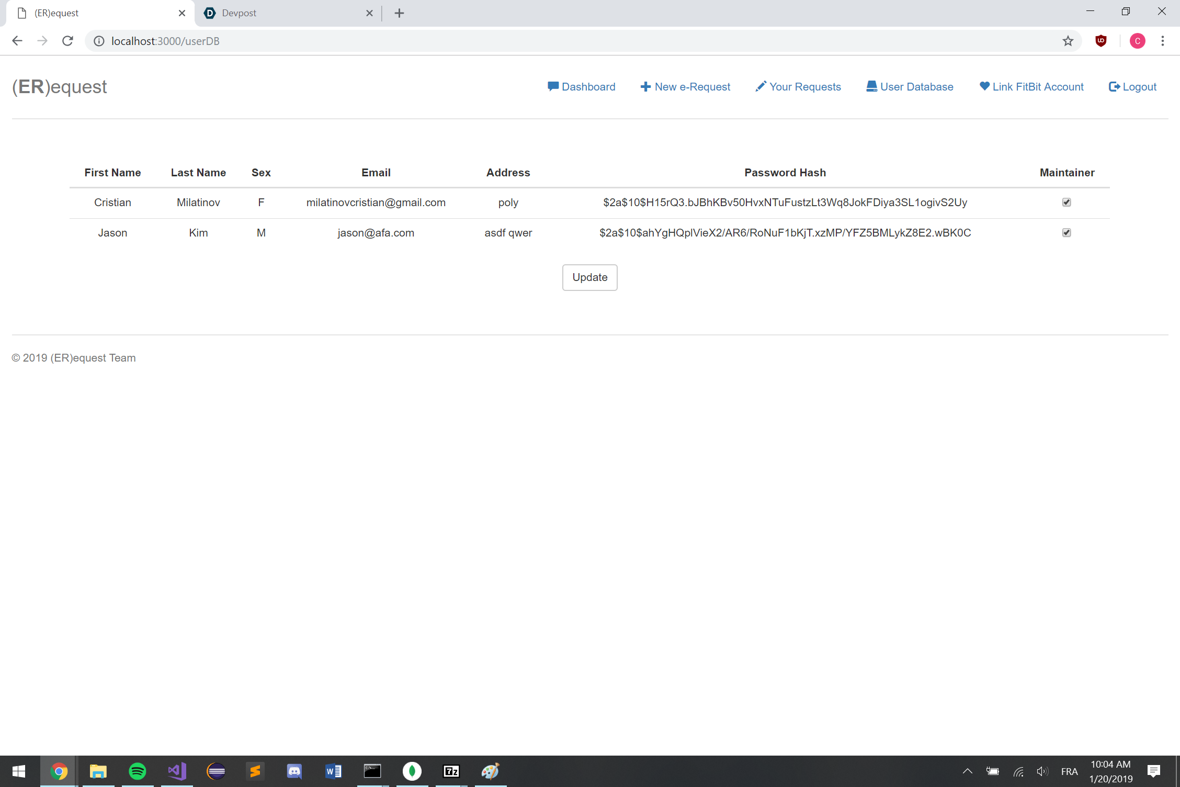This screenshot has height=787, width=1180.
Task: Open the uBlock Origin extension icon
Action: [x=1100, y=41]
